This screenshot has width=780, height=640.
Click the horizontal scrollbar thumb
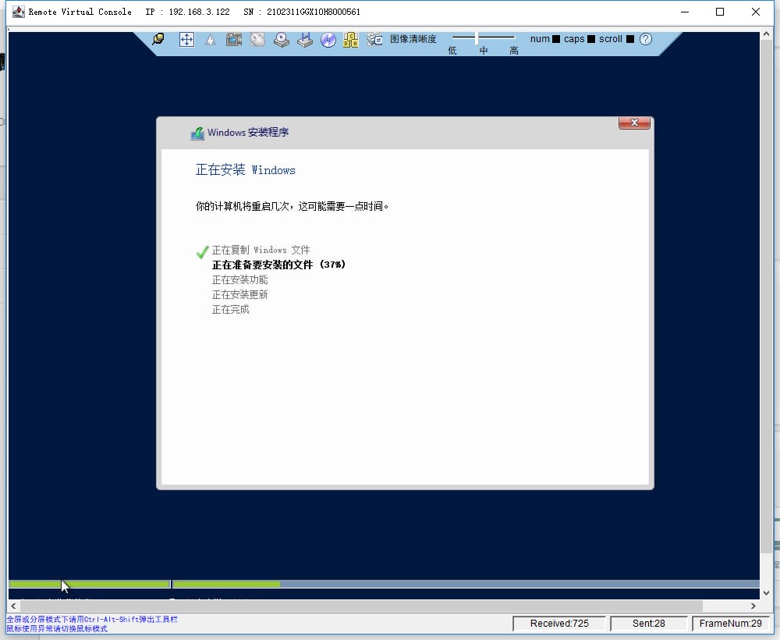pyautogui.click(x=360, y=606)
